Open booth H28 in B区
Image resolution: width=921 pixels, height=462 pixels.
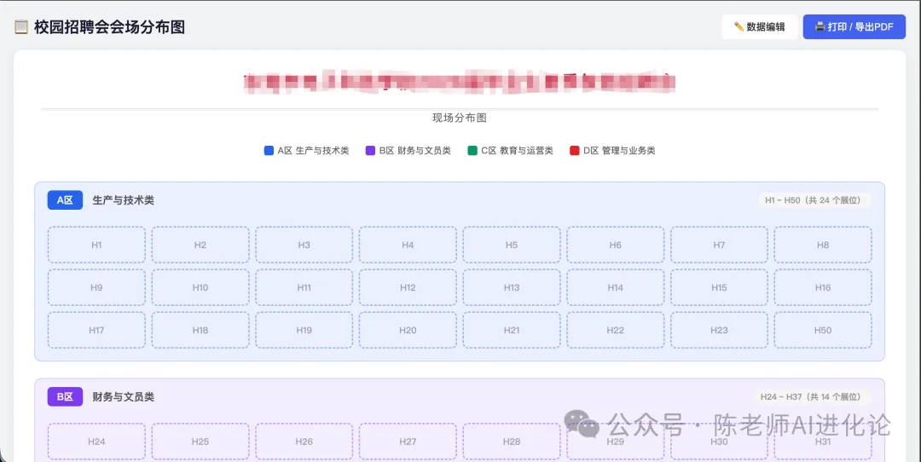512,442
